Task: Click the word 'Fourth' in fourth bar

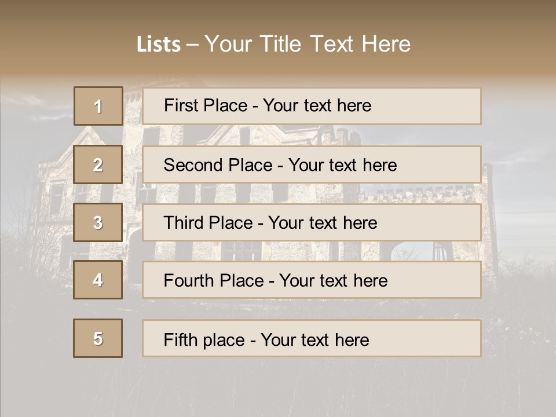Action: coord(188,280)
